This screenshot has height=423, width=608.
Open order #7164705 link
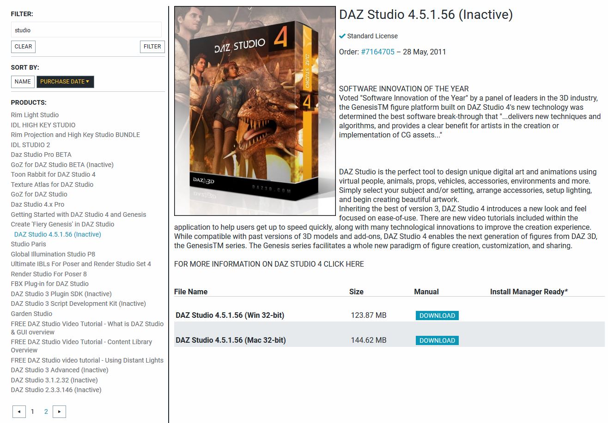377,52
